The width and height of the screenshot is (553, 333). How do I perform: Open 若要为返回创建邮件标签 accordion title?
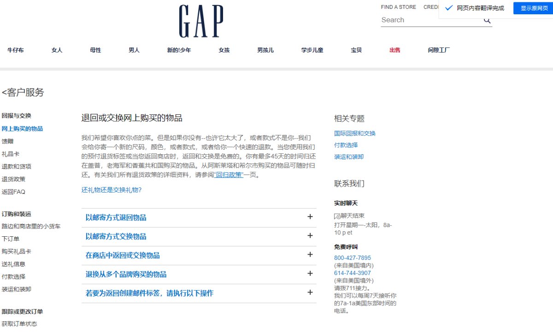pyautogui.click(x=149, y=293)
